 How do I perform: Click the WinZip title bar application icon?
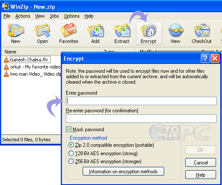click(x=5, y=6)
